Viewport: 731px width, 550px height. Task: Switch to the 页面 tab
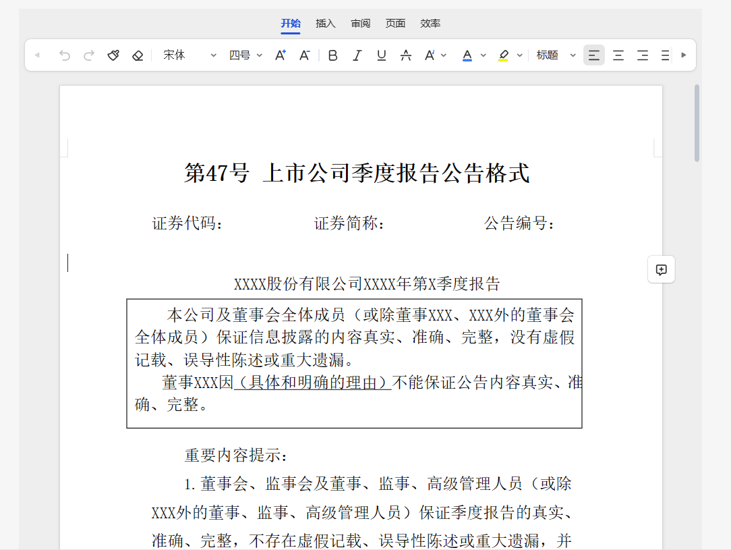pyautogui.click(x=395, y=24)
